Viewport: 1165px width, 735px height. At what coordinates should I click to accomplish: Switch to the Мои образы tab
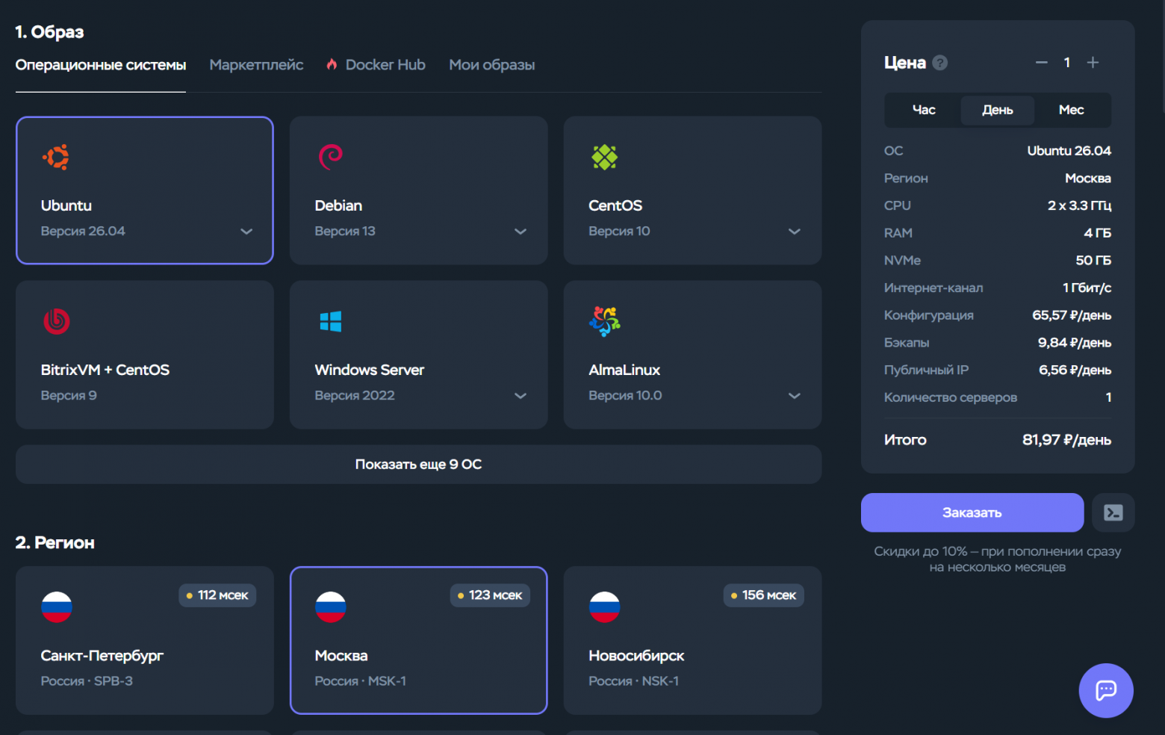[x=492, y=65]
